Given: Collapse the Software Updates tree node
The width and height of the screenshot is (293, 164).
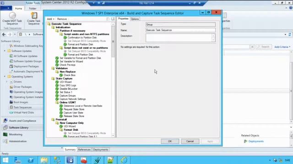Looking at the screenshot, I should (5, 51).
